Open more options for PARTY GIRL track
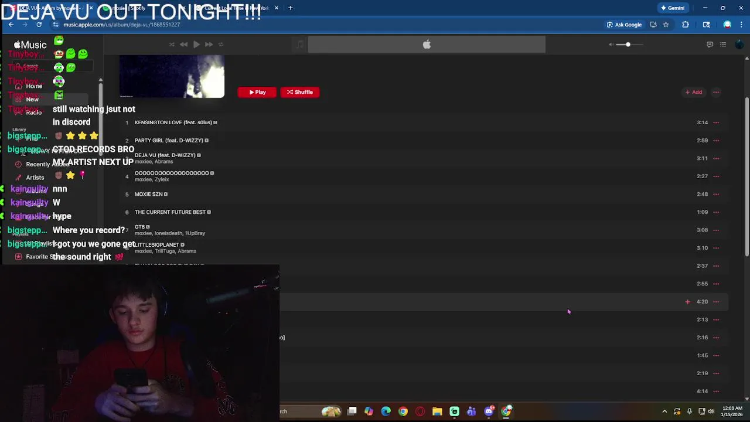 point(716,141)
